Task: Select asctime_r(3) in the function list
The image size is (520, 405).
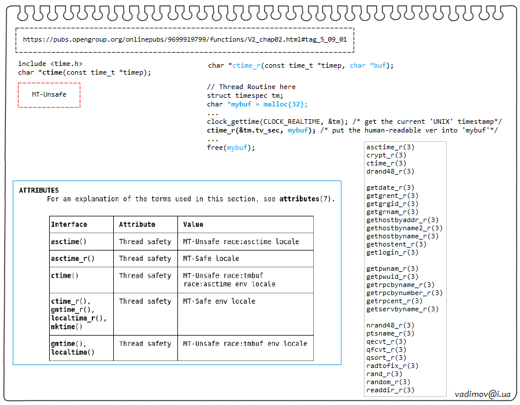Action: (390, 147)
